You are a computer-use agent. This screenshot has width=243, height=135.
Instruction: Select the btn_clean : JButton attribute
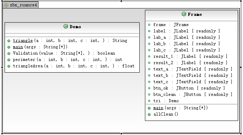[x=193, y=94]
